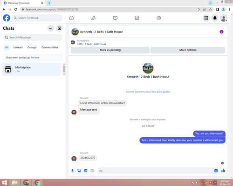Open the Windows Start button
Image resolution: width=233 pixels, height=186 pixels.
(5, 183)
